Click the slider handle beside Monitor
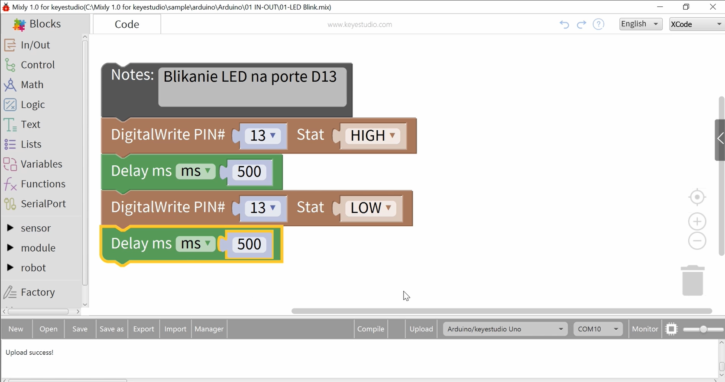This screenshot has width=725, height=382. tap(703, 329)
